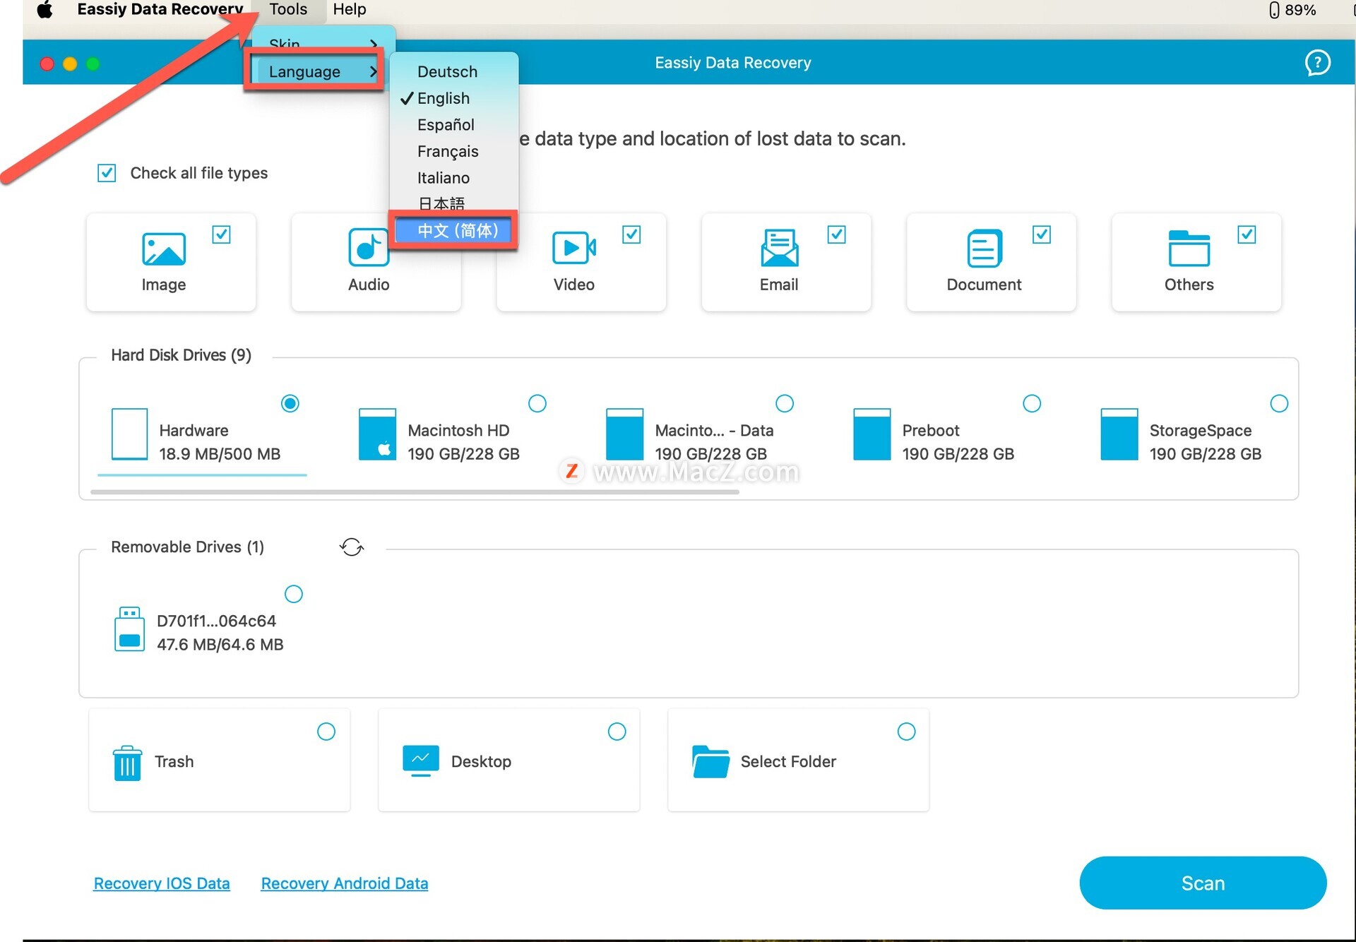
Task: Click the StorageSpace drive icon
Action: coord(1119,434)
